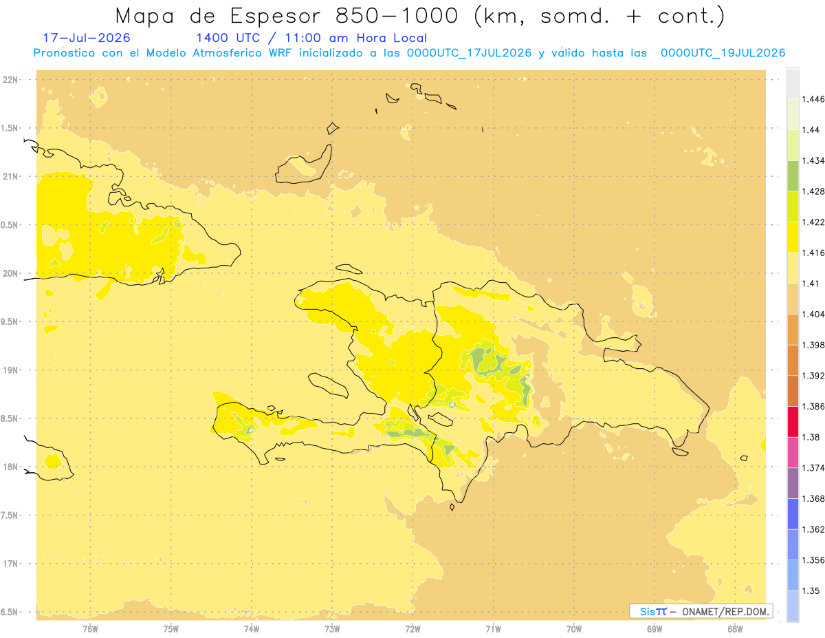Click the colorbar value '1.44'
This screenshot has width=825, height=638.
[x=811, y=130]
